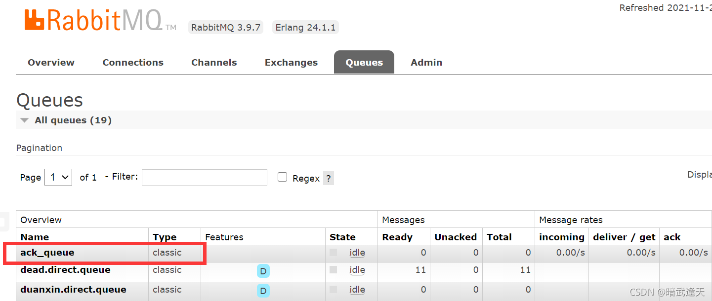Open the duanxin.direct.queue link
This screenshot has height=301, width=712.
click(x=73, y=290)
